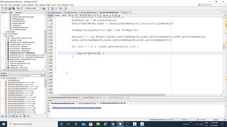Collapse the Libraries tree node
The width and height of the screenshot is (227, 127).
[x=4, y=36]
